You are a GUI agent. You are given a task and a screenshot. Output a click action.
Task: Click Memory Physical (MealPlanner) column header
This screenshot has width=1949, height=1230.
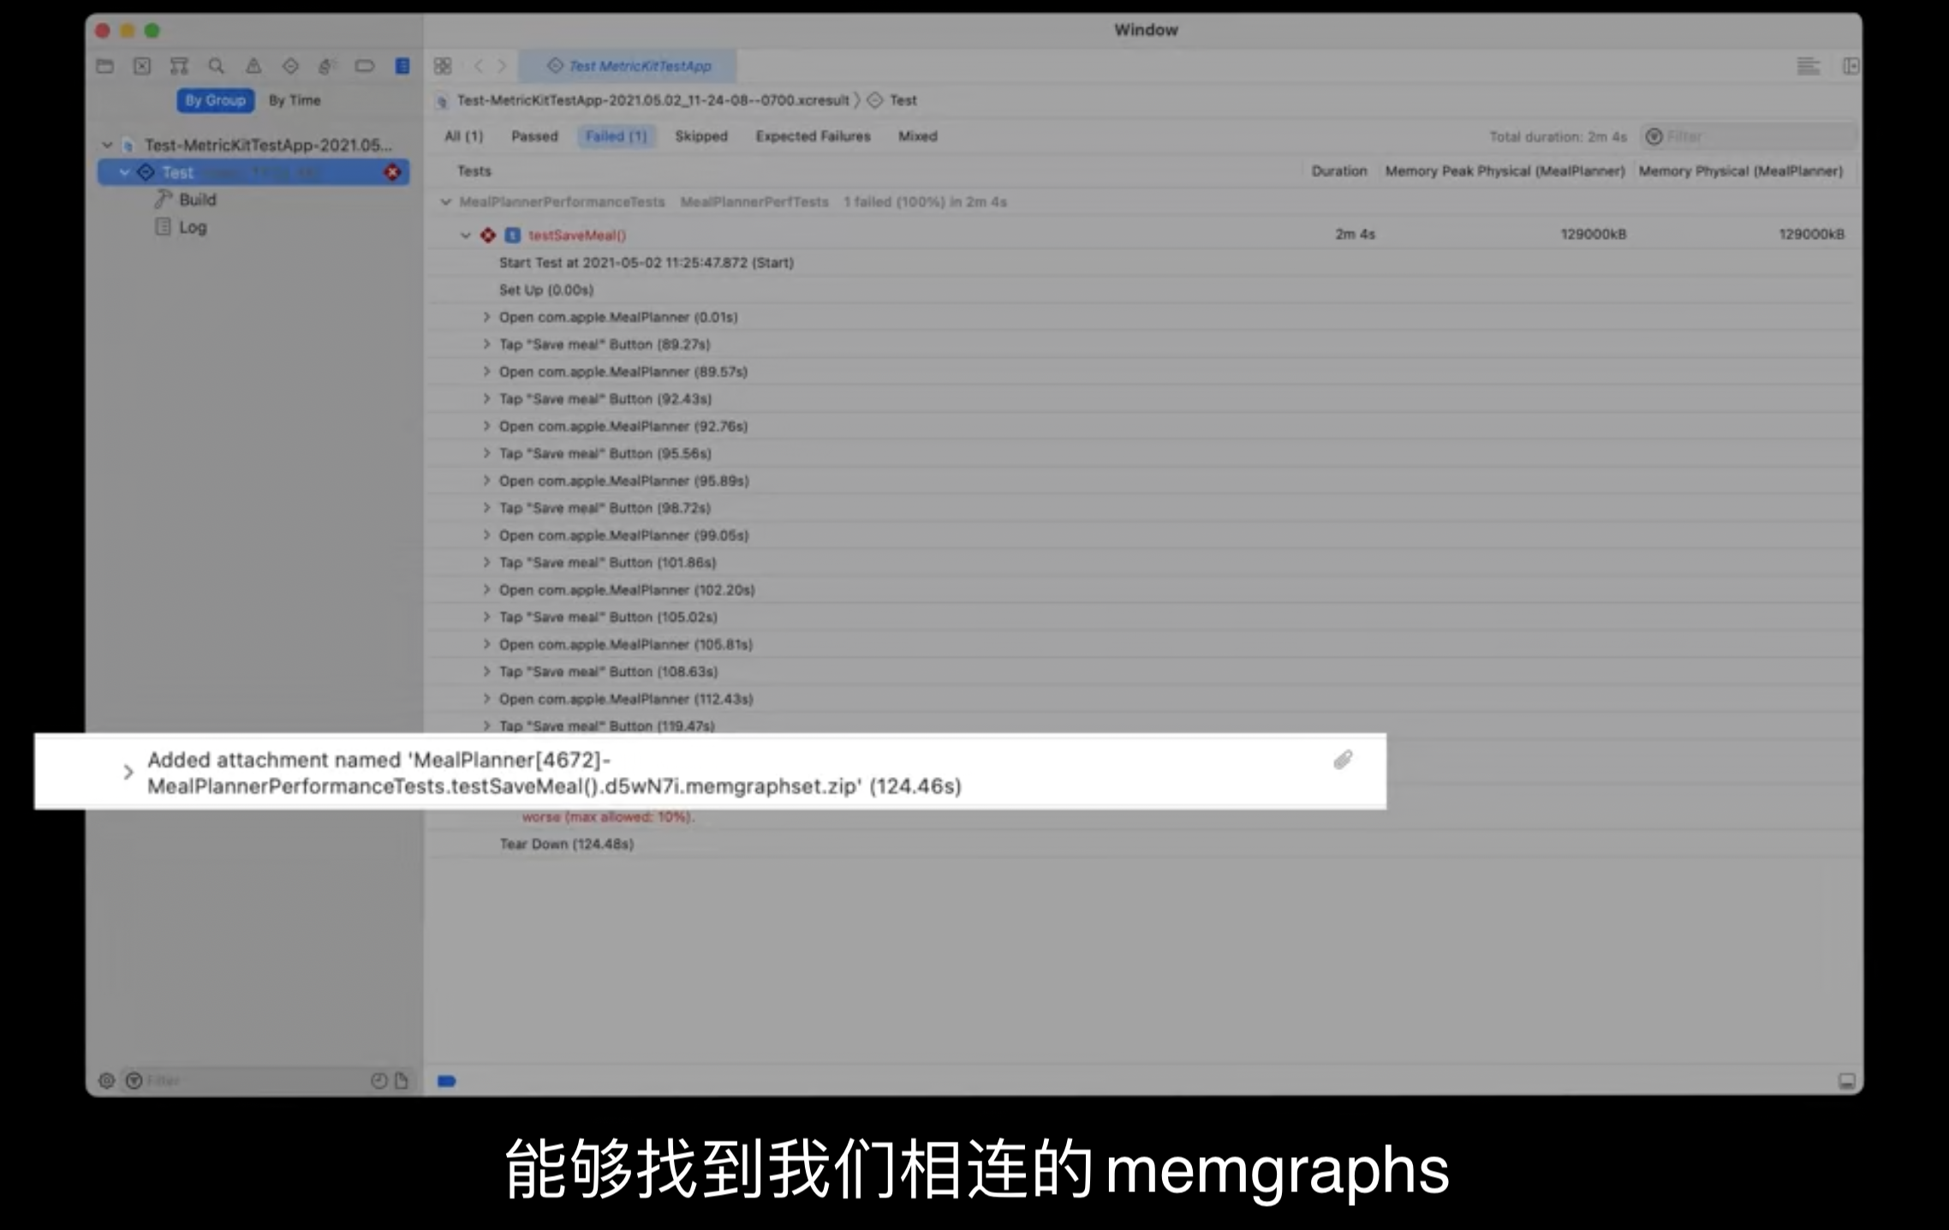(x=1741, y=171)
